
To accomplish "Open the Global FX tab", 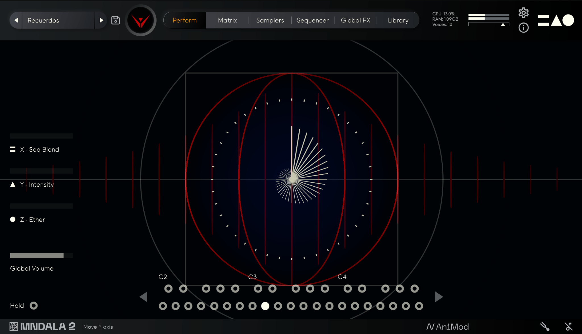I will pos(356,20).
